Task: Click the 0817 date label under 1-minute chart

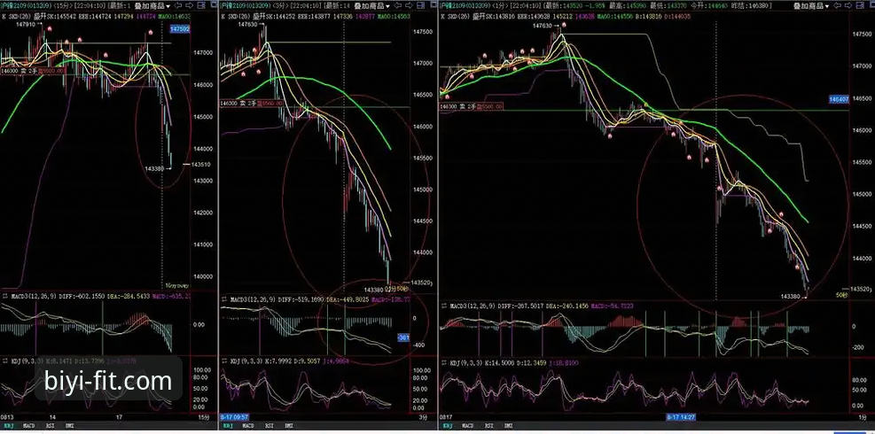Action: pos(447,417)
